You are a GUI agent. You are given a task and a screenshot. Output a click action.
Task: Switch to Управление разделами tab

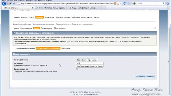(25, 48)
